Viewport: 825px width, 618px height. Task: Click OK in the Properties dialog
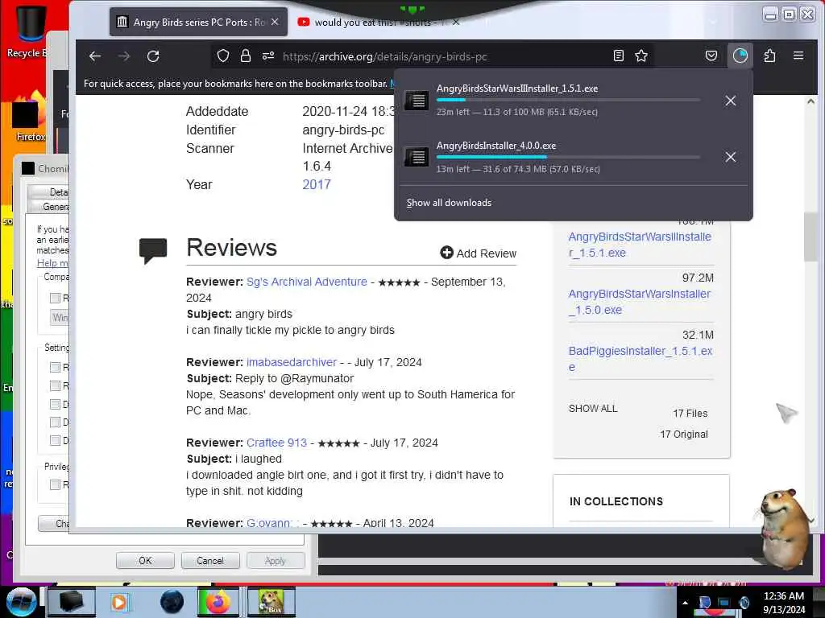[145, 561]
